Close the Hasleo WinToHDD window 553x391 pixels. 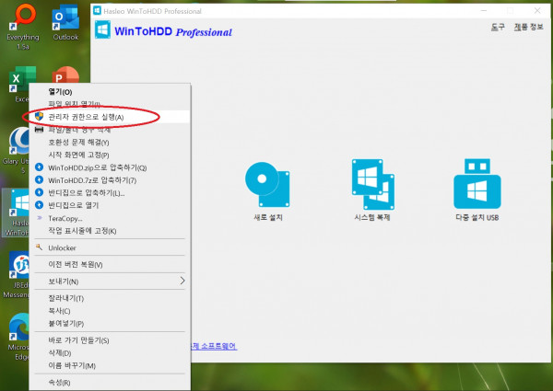[x=537, y=10]
